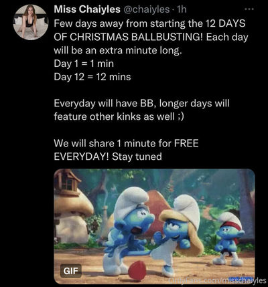Image resolution: width=268 pixels, height=287 pixels.
Task: Select the "Day 1 = 1 min" line
Action: click(84, 64)
